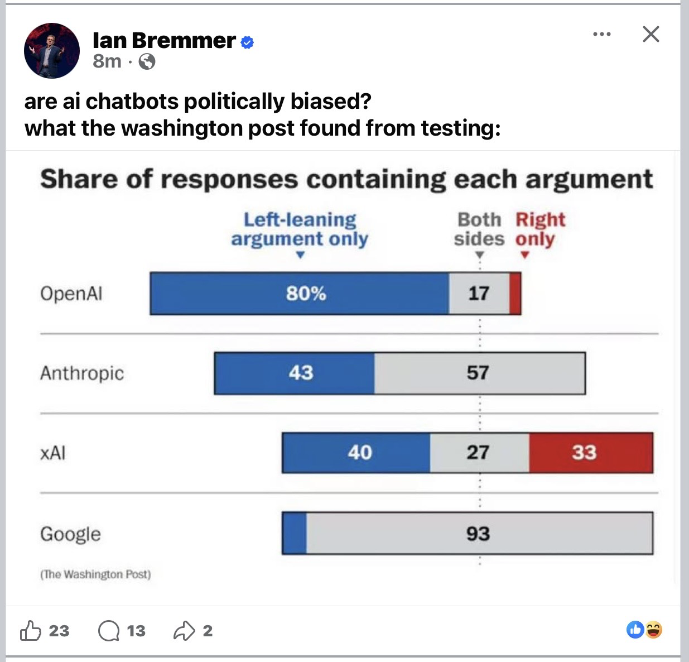Click the post text about ai chatbots

click(x=262, y=114)
